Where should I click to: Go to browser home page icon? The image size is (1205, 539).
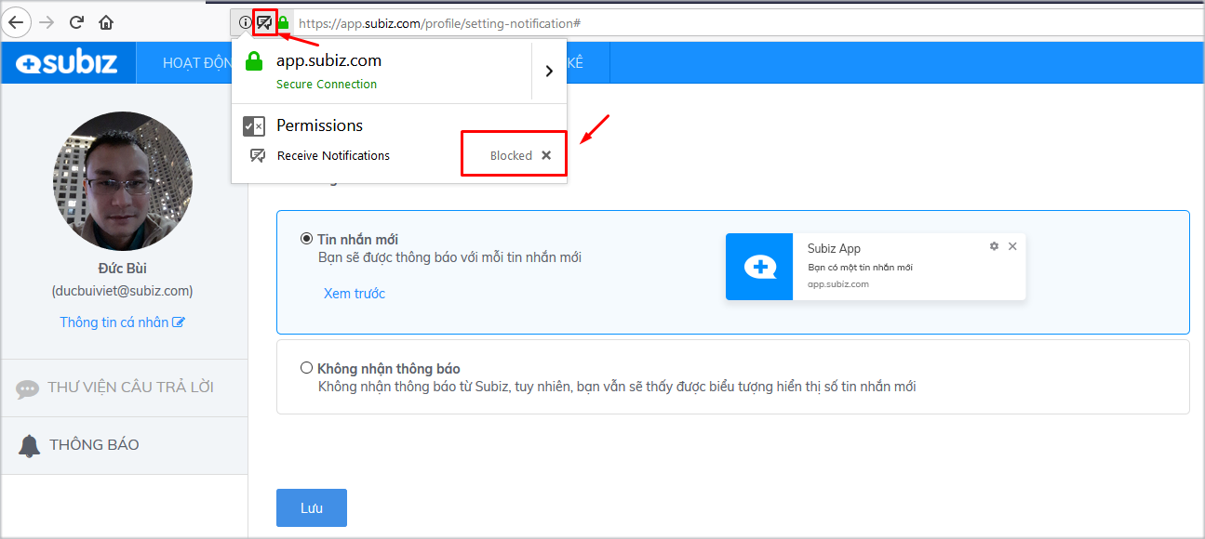(106, 22)
